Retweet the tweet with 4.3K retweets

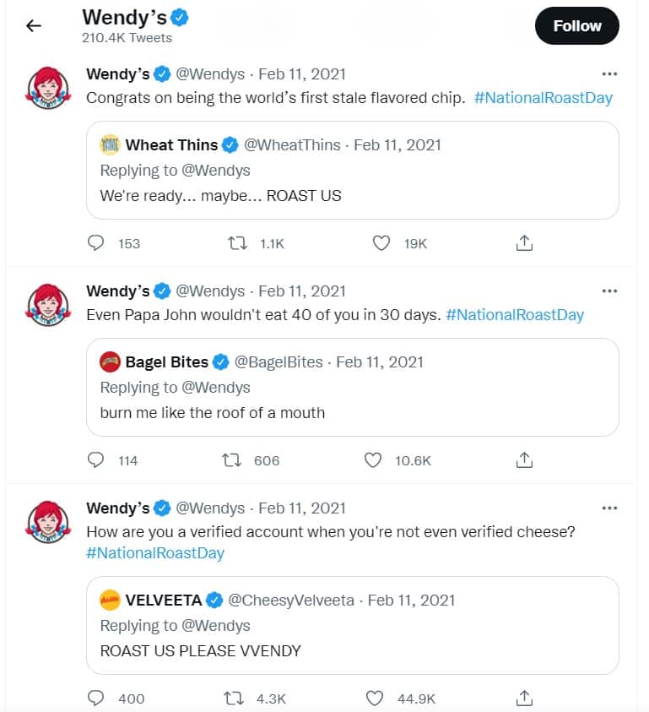[x=234, y=698]
